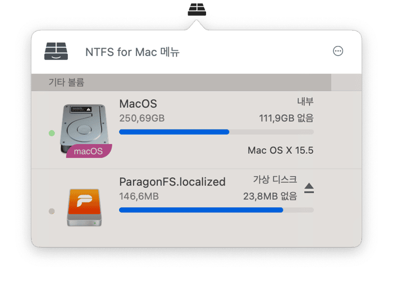Select the ParagonFS orange disk icon
This screenshot has width=393, height=282.
(x=84, y=207)
